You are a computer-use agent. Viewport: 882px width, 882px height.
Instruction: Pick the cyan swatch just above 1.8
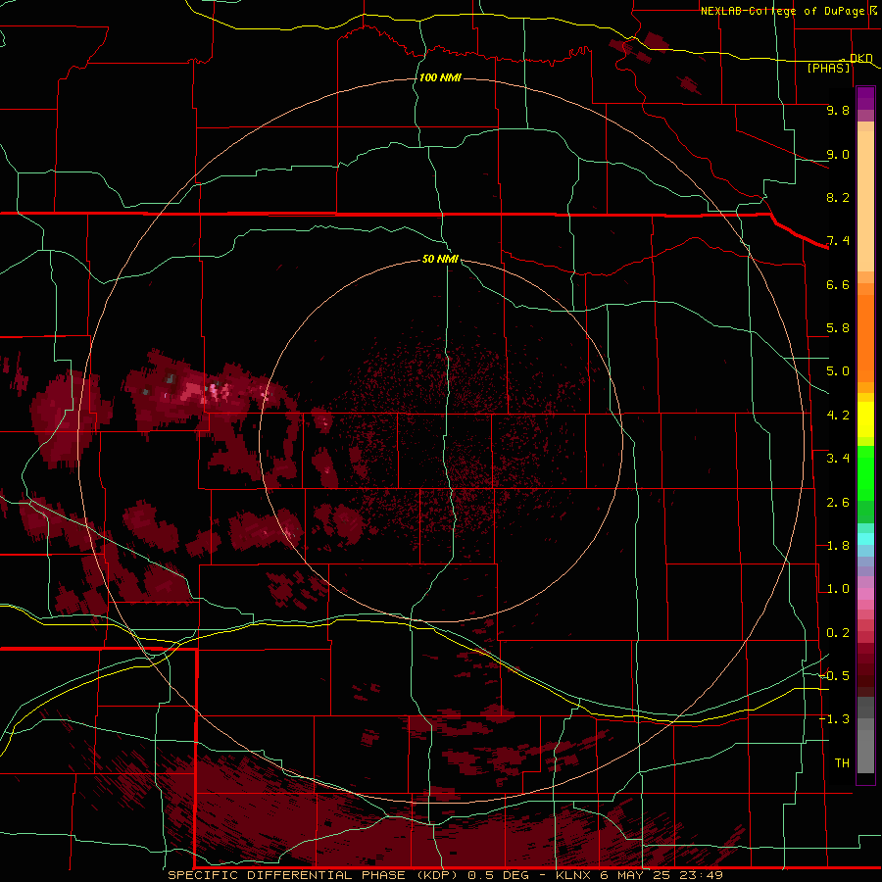[x=865, y=539]
